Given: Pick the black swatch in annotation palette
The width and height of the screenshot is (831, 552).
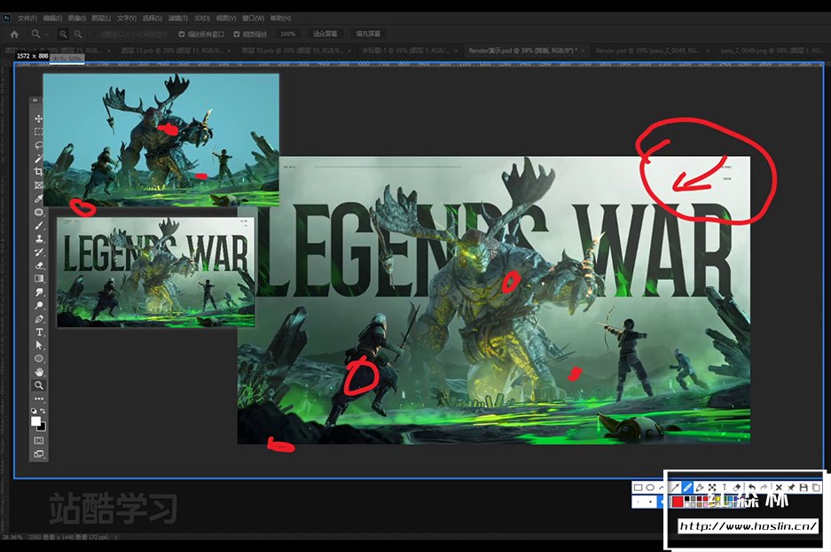Looking at the screenshot, I should click(x=687, y=499).
